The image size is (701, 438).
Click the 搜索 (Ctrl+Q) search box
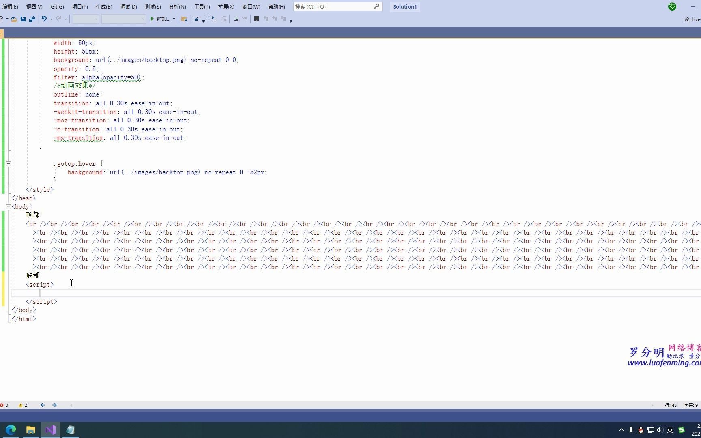(338, 6)
